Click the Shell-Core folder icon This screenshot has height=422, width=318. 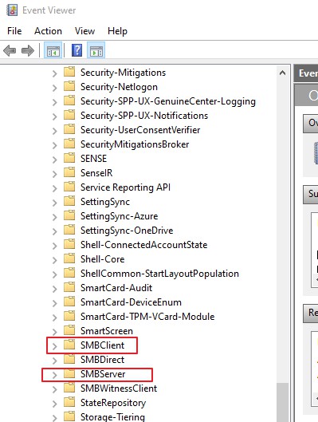point(69,258)
